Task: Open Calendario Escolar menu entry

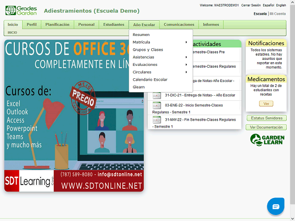Action: tap(161, 80)
